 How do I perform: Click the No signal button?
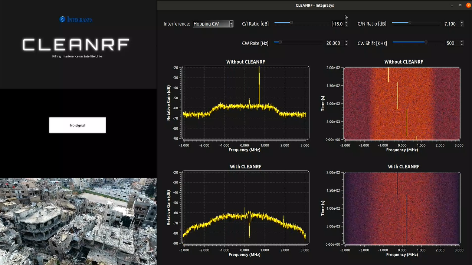tap(78, 125)
